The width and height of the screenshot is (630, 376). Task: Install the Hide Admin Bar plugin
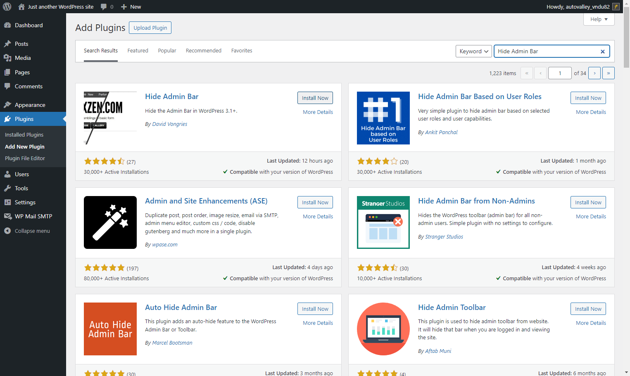(315, 98)
